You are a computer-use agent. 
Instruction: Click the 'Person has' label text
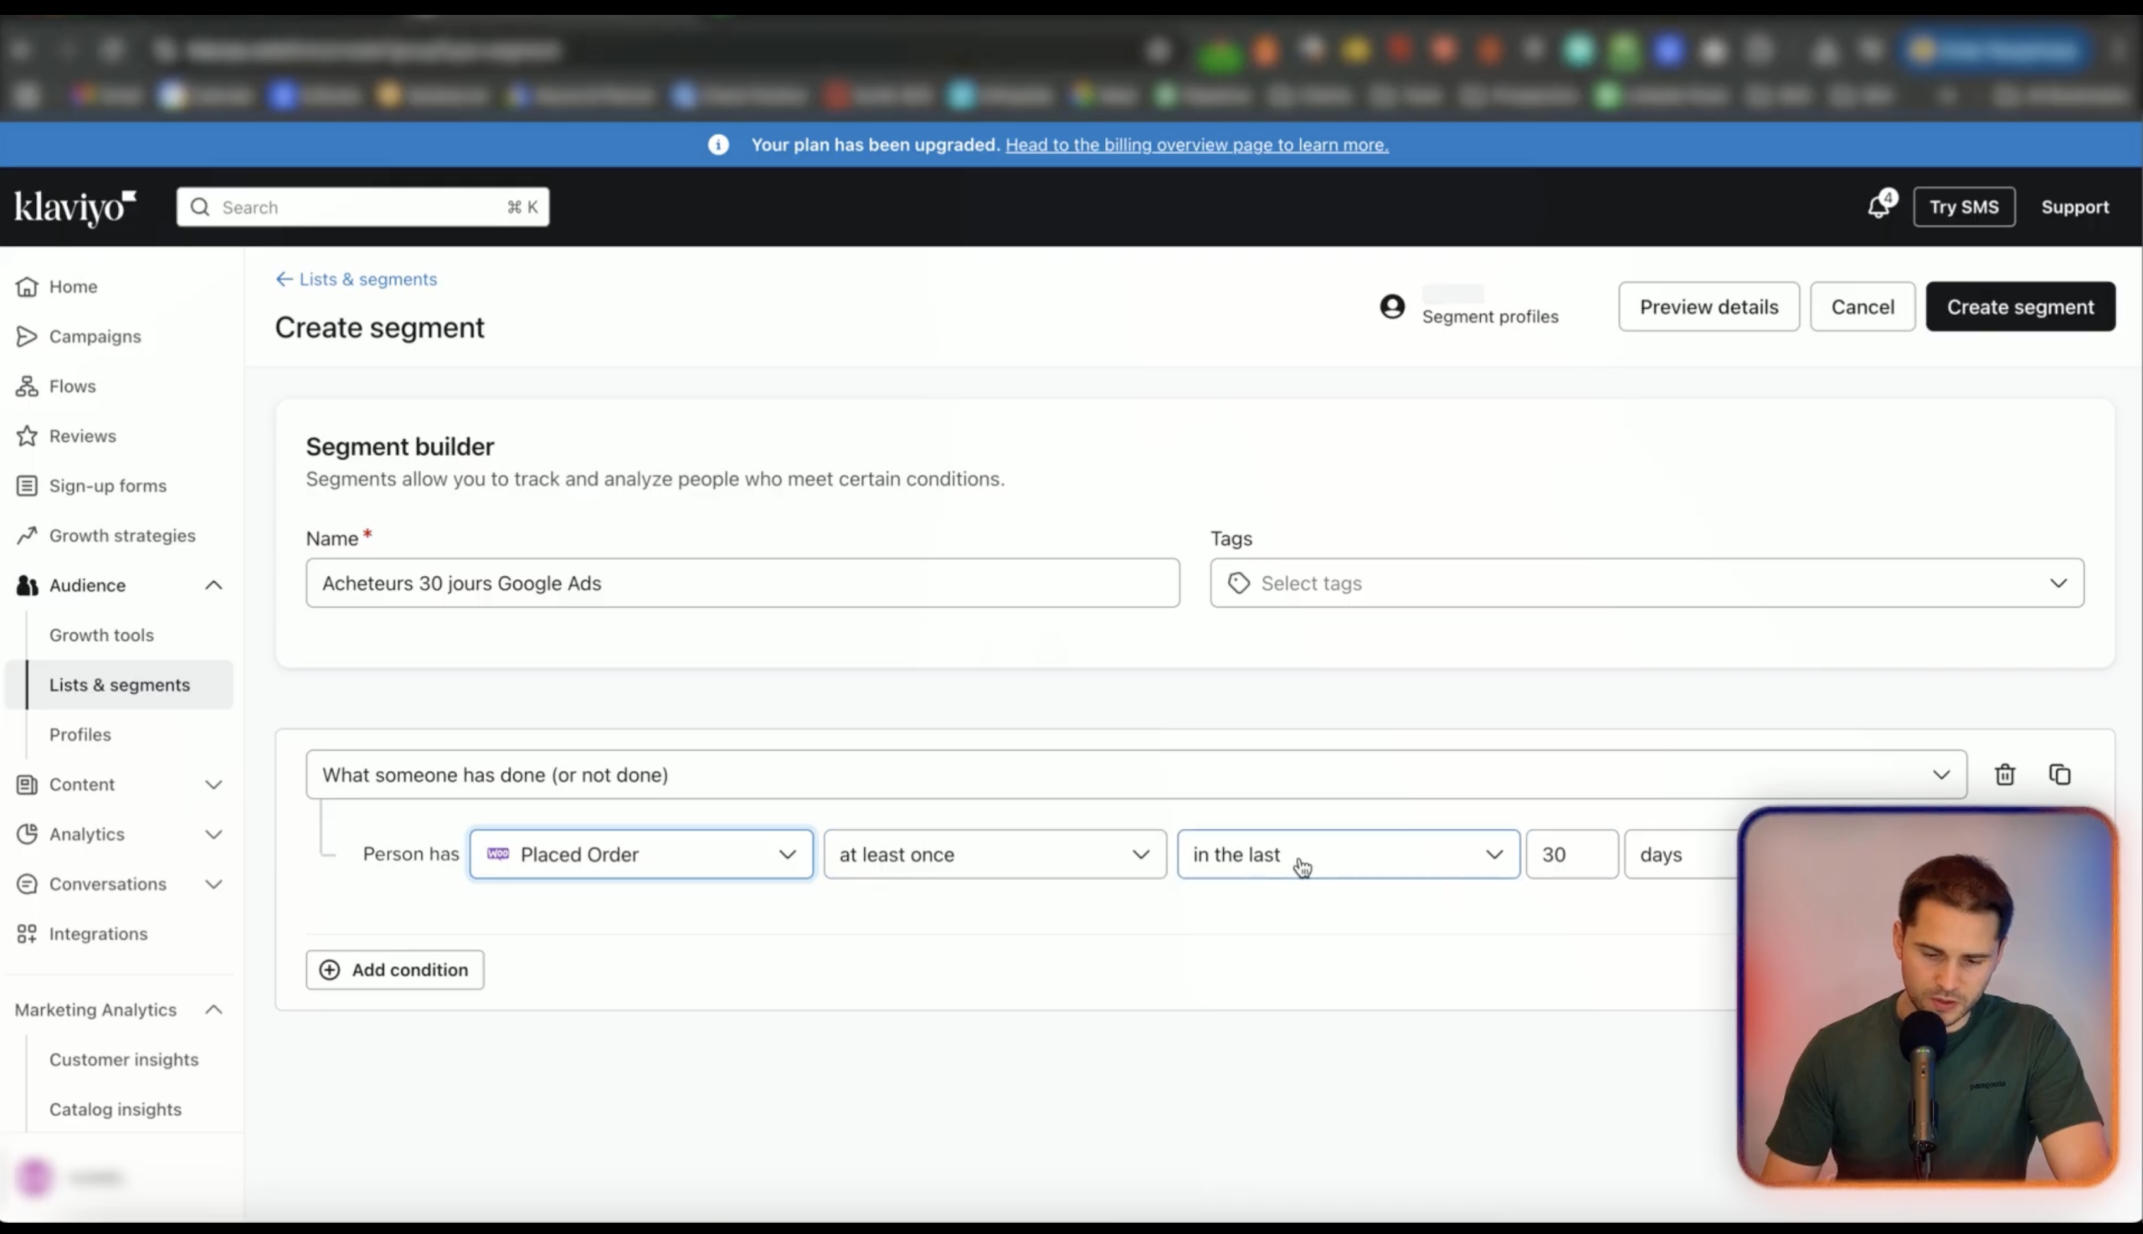411,854
